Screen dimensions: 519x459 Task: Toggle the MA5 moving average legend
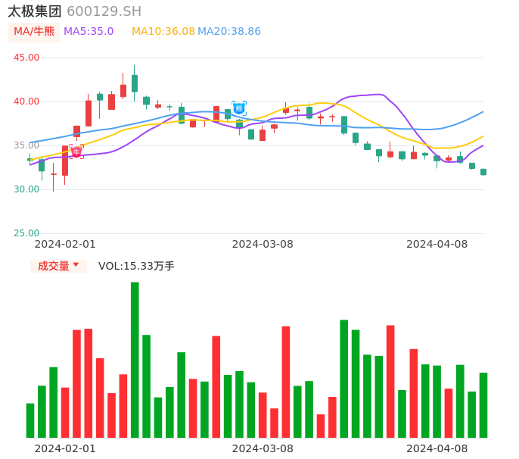[89, 32]
